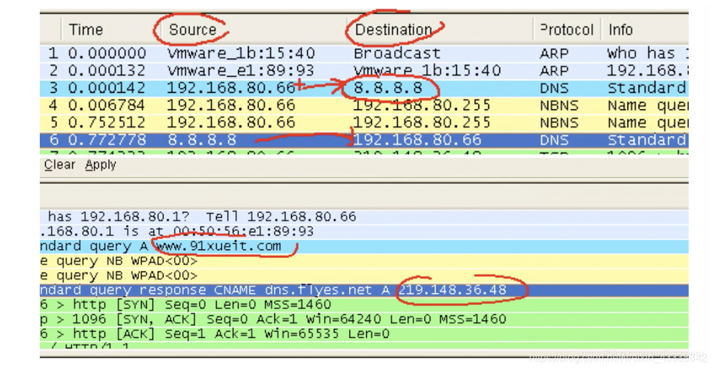Select packet 2 source Vmware_e1:89:93

click(241, 70)
